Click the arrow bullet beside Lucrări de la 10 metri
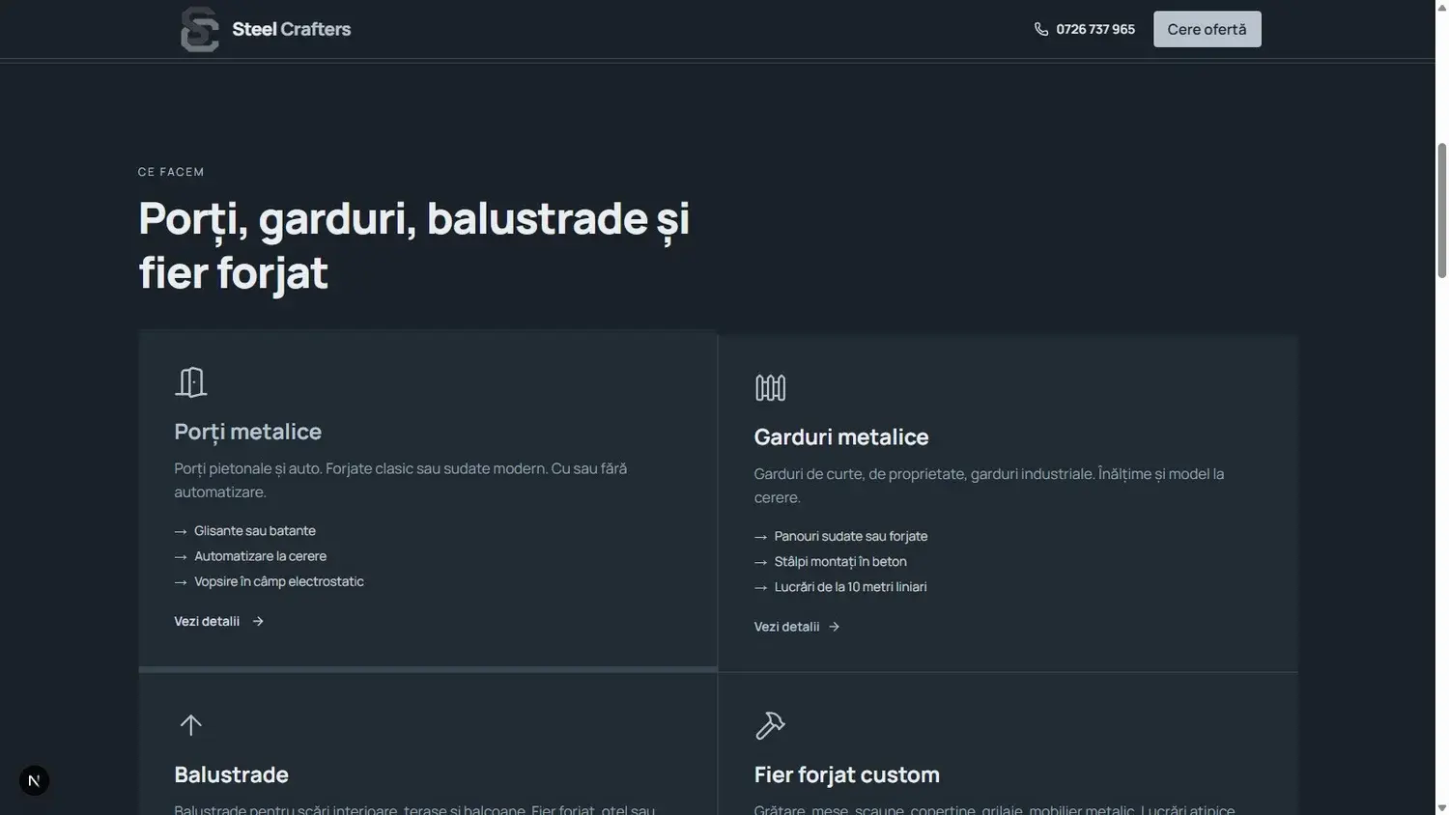1449x815 pixels. click(x=760, y=587)
